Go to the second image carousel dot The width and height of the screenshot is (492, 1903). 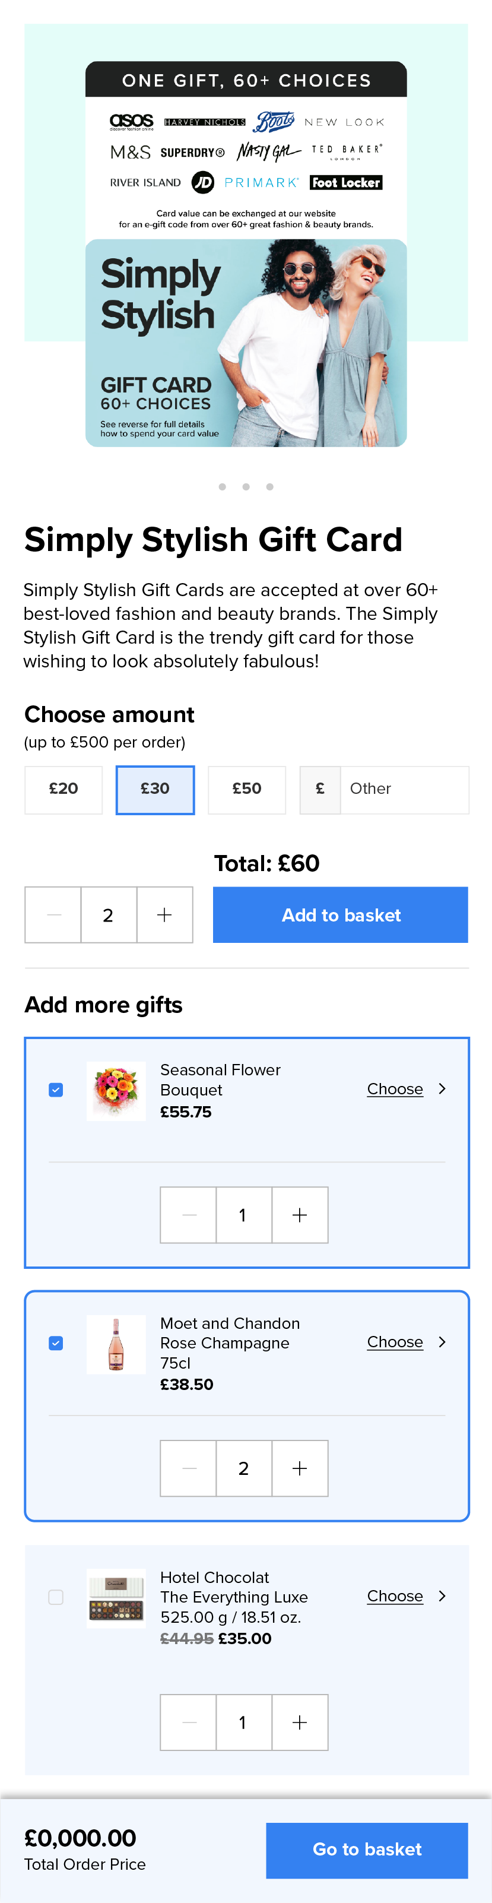(x=246, y=487)
